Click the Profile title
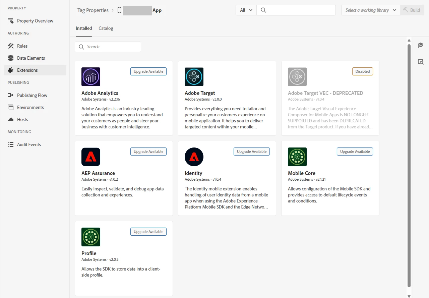 [x=89, y=253]
